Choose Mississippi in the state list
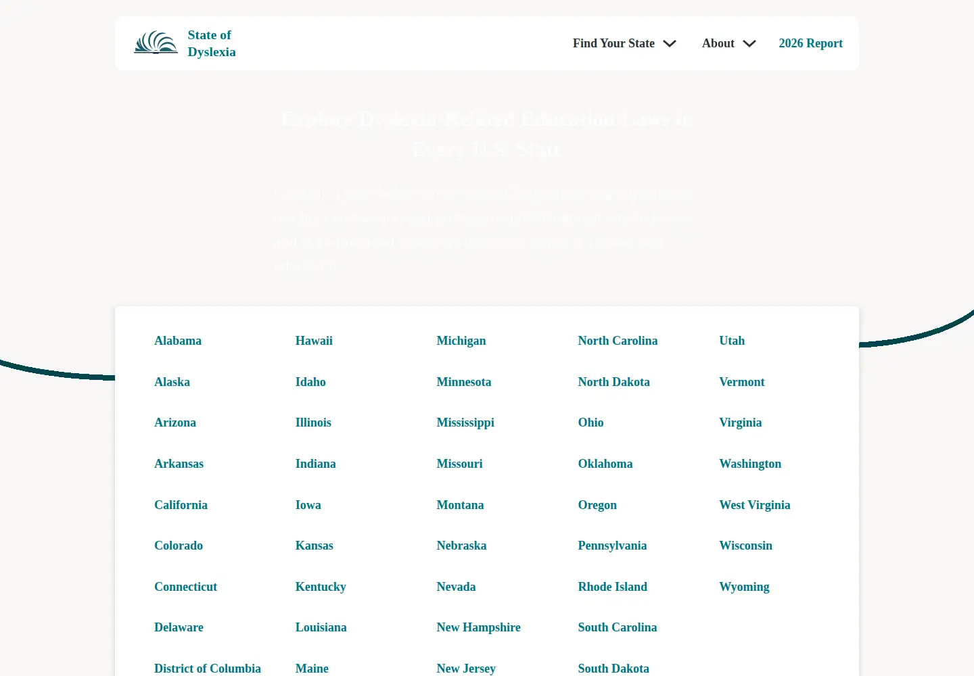This screenshot has height=676, width=974. pyautogui.click(x=465, y=422)
